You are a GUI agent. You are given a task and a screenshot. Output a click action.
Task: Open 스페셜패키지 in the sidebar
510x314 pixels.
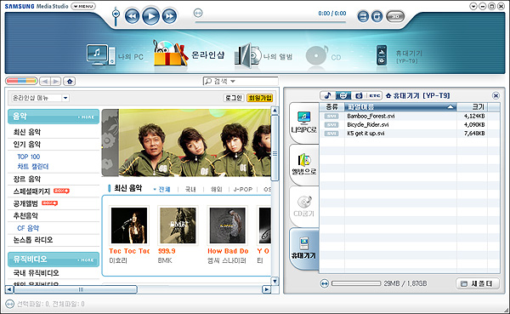click(x=31, y=191)
